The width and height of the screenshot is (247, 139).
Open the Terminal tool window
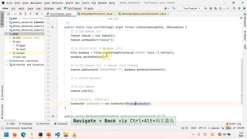coord(61,124)
